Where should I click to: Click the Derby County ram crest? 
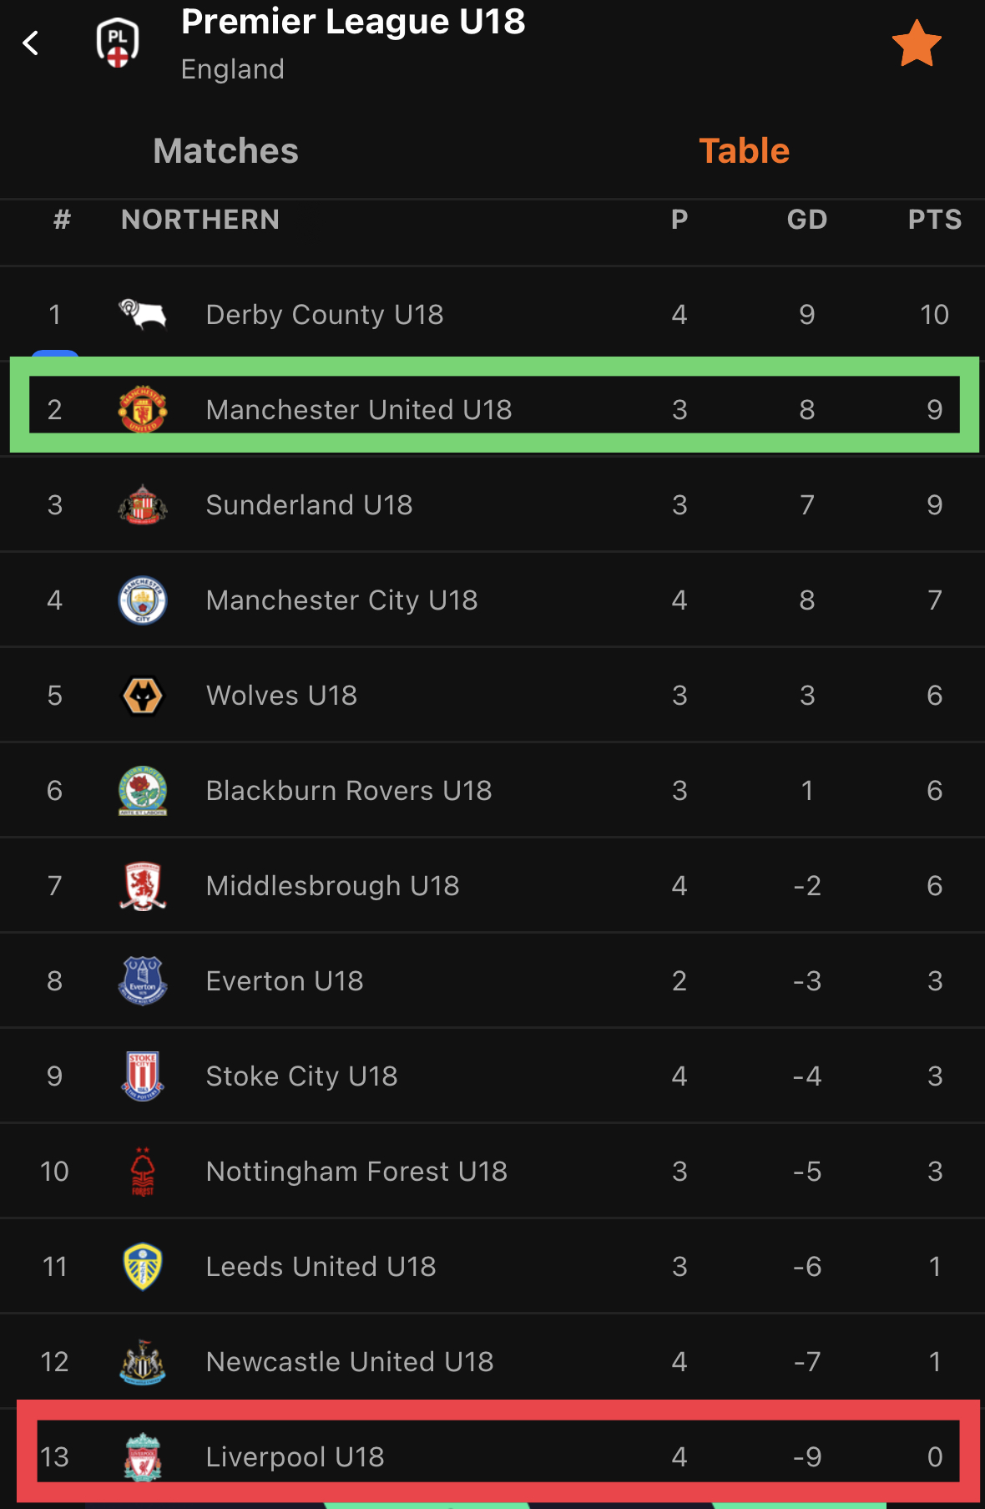click(143, 315)
